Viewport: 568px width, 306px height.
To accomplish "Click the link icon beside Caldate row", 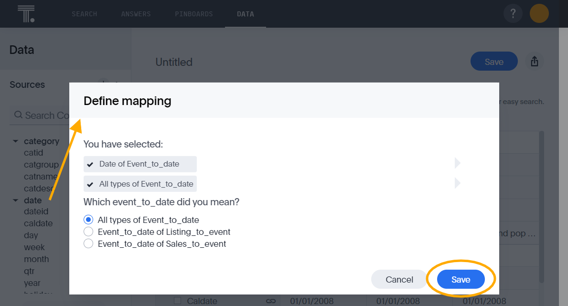I will [270, 301].
